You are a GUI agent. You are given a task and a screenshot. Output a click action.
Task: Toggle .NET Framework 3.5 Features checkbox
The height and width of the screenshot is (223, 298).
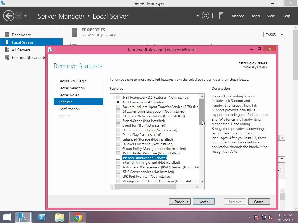[118, 98]
